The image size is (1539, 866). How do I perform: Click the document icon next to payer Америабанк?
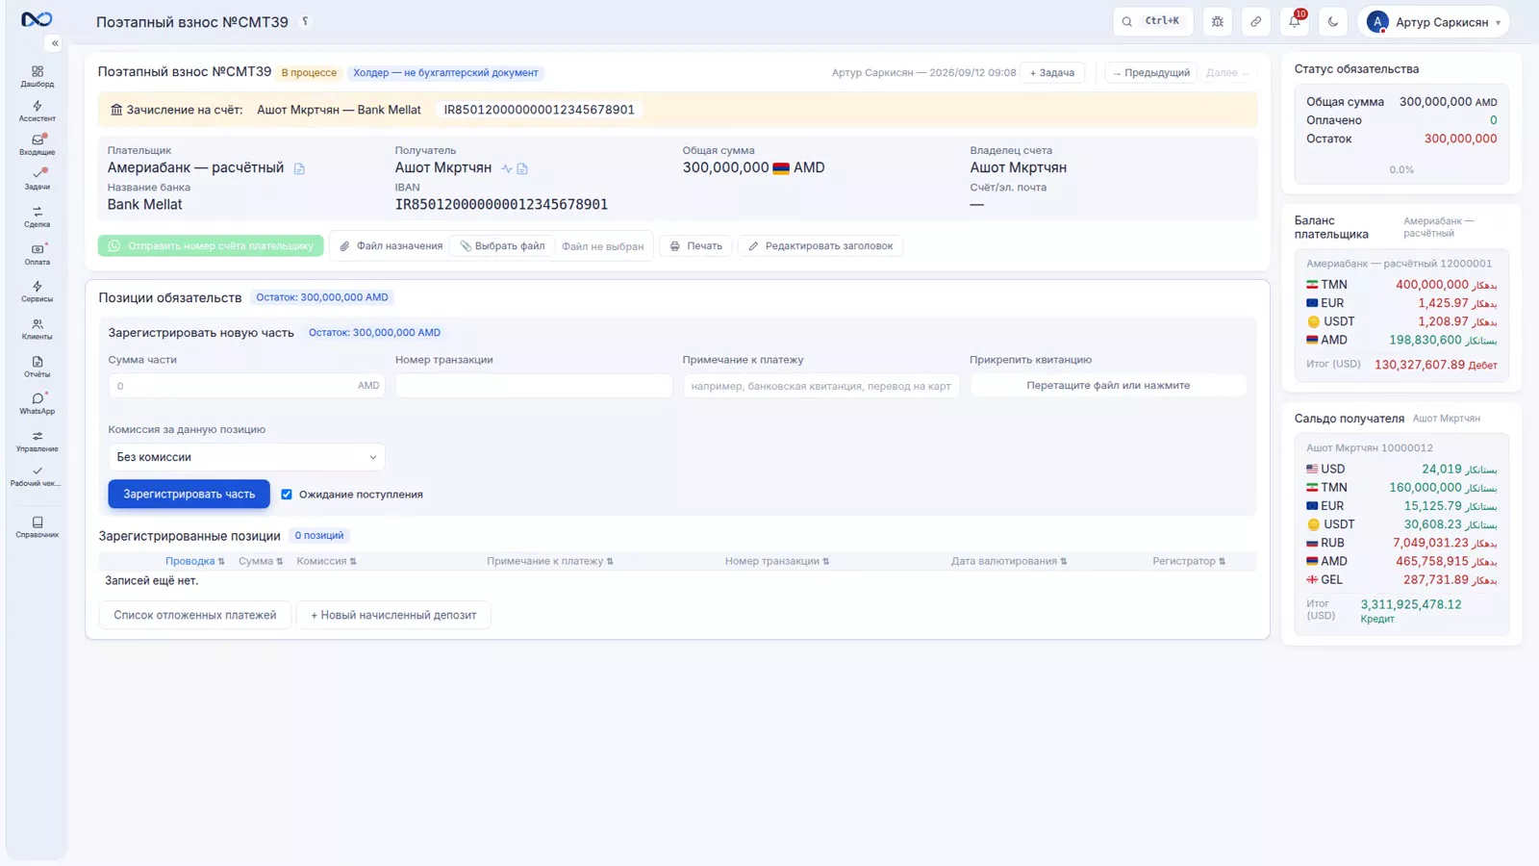(x=299, y=169)
